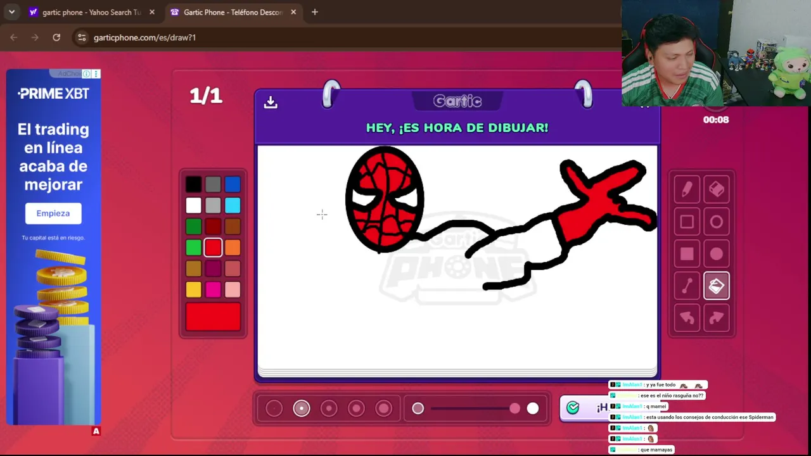Go forward with the browser forward arrow
The width and height of the screenshot is (811, 456).
pyautogui.click(x=35, y=37)
